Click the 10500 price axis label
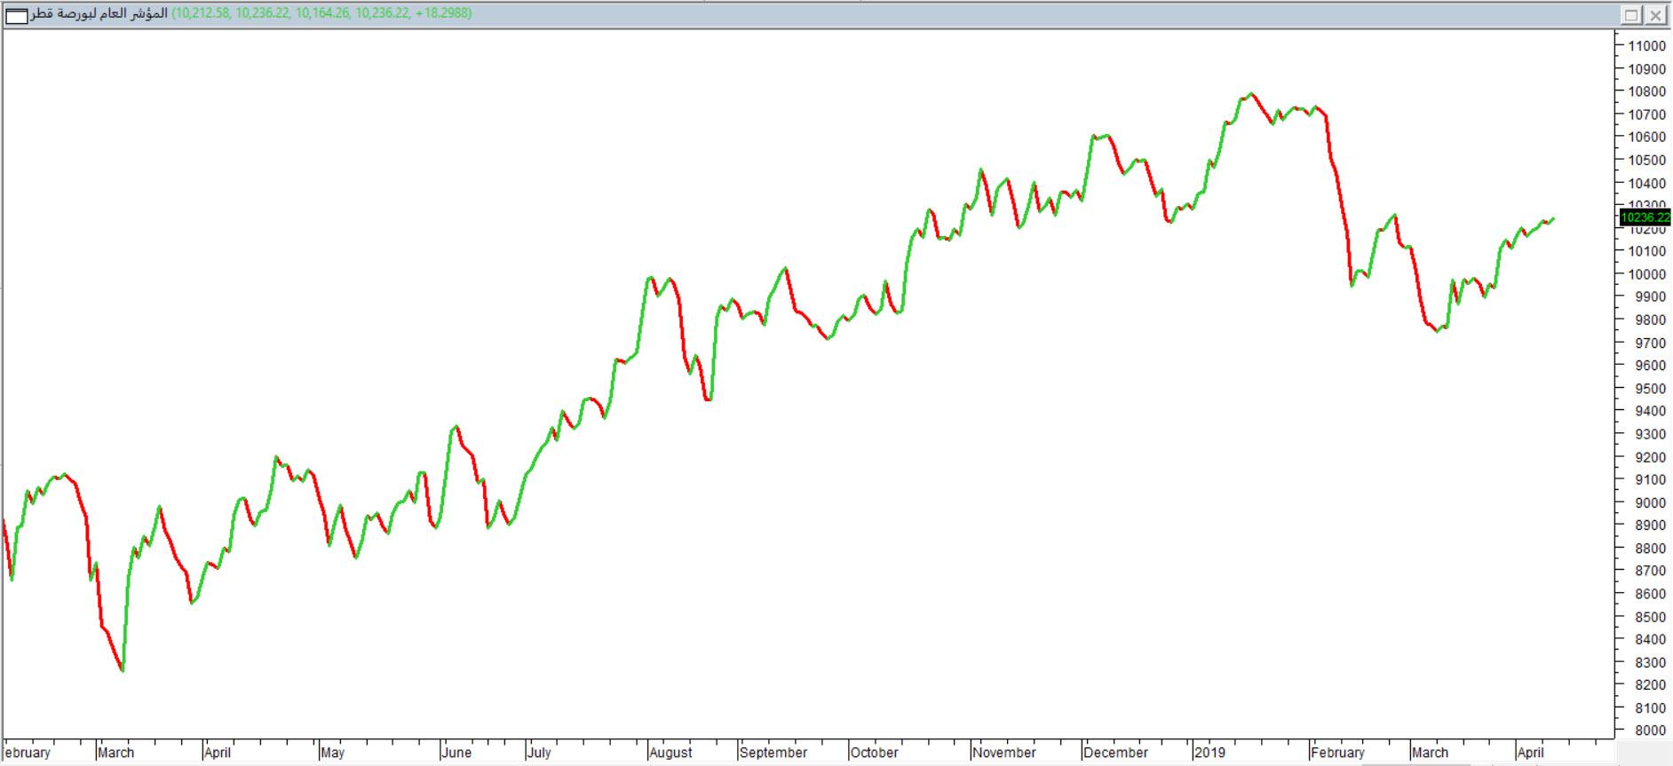The image size is (1673, 766). [1646, 161]
